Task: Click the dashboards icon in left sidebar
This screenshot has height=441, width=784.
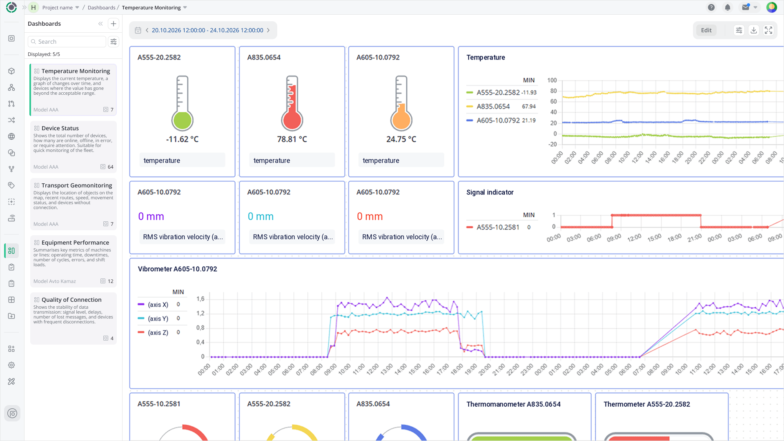Action: (x=11, y=251)
